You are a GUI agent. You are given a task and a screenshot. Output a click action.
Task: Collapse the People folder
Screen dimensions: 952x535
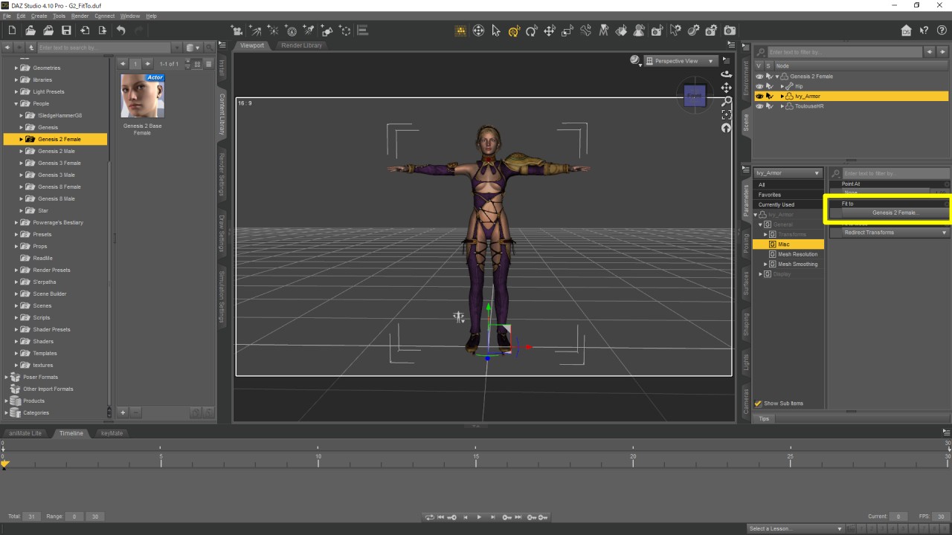(16, 104)
